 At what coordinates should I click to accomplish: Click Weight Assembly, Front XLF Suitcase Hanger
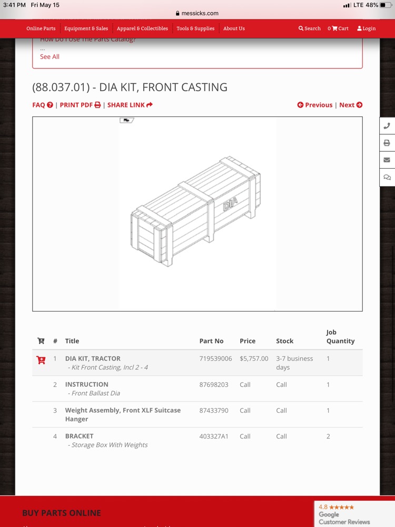tap(123, 415)
